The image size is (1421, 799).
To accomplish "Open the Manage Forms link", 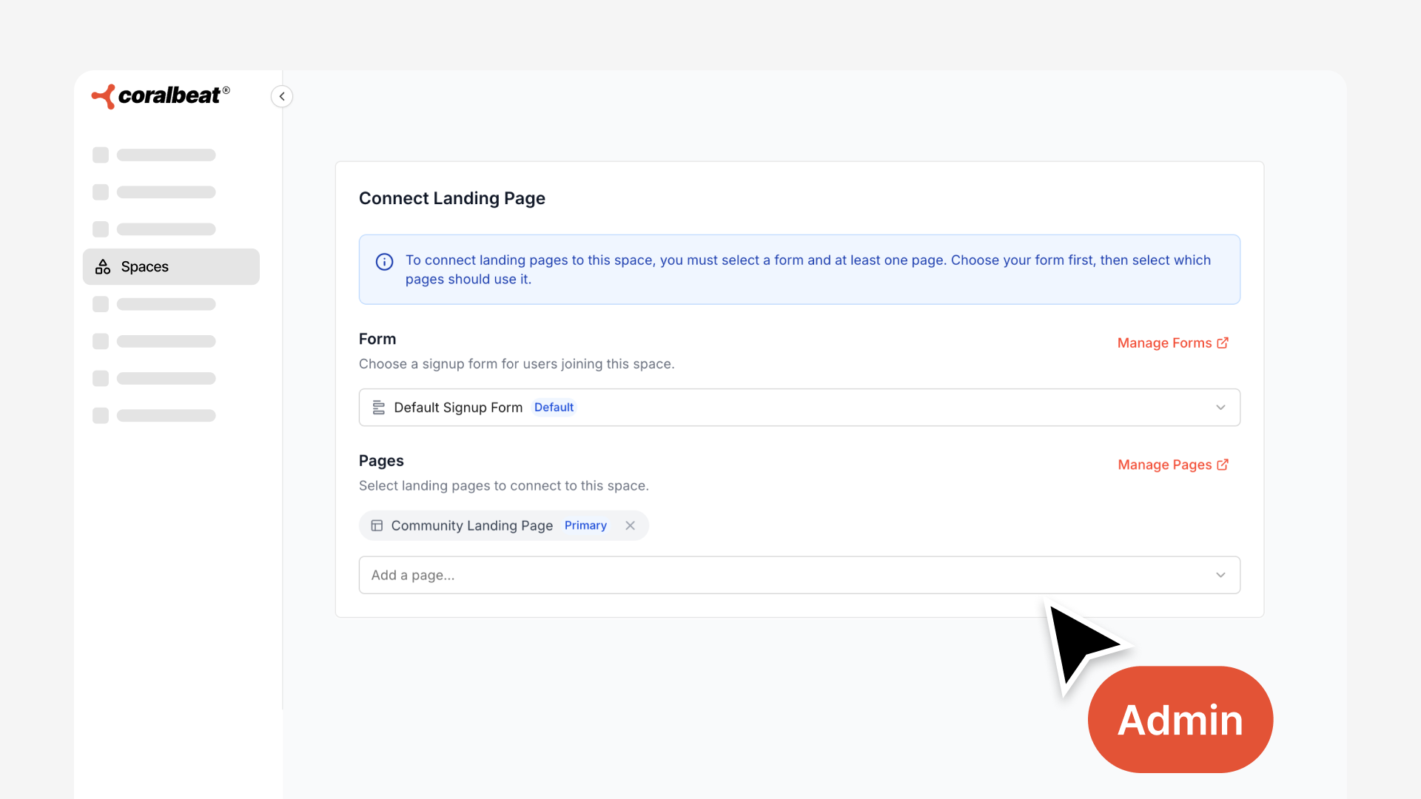I will point(1164,343).
